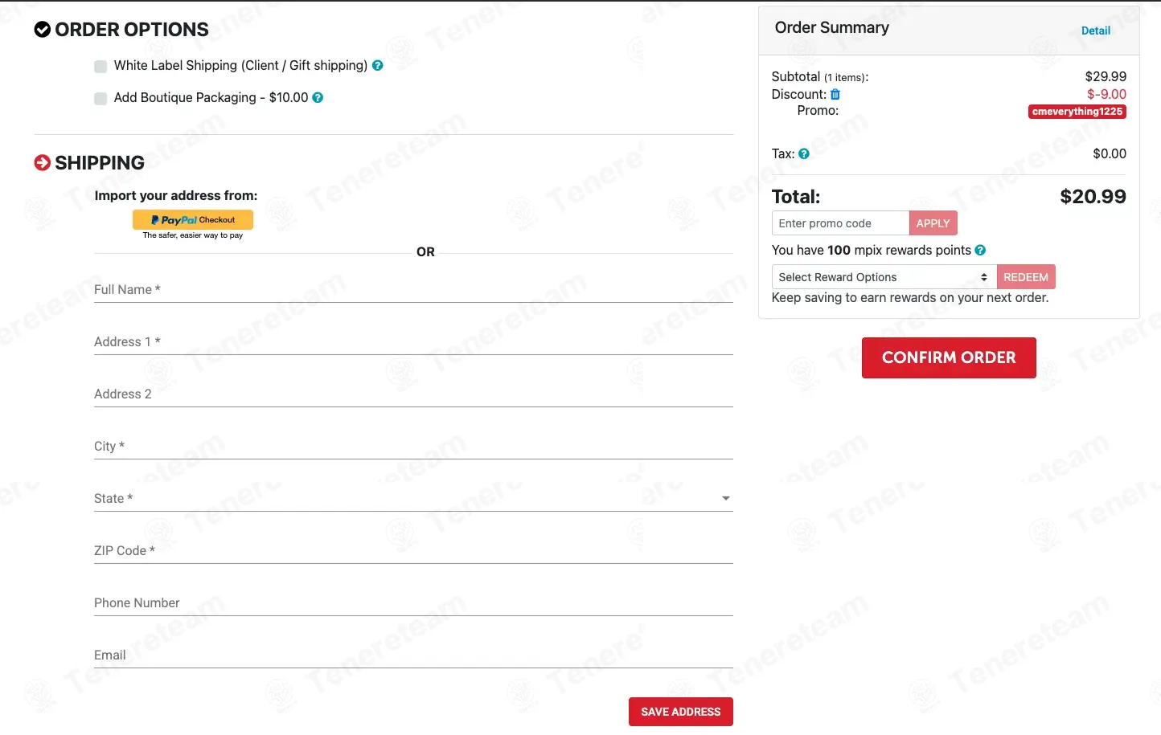Viewport: 1161px width, 735px height.
Task: Click the mpix rewards points help icon
Action: [980, 251]
